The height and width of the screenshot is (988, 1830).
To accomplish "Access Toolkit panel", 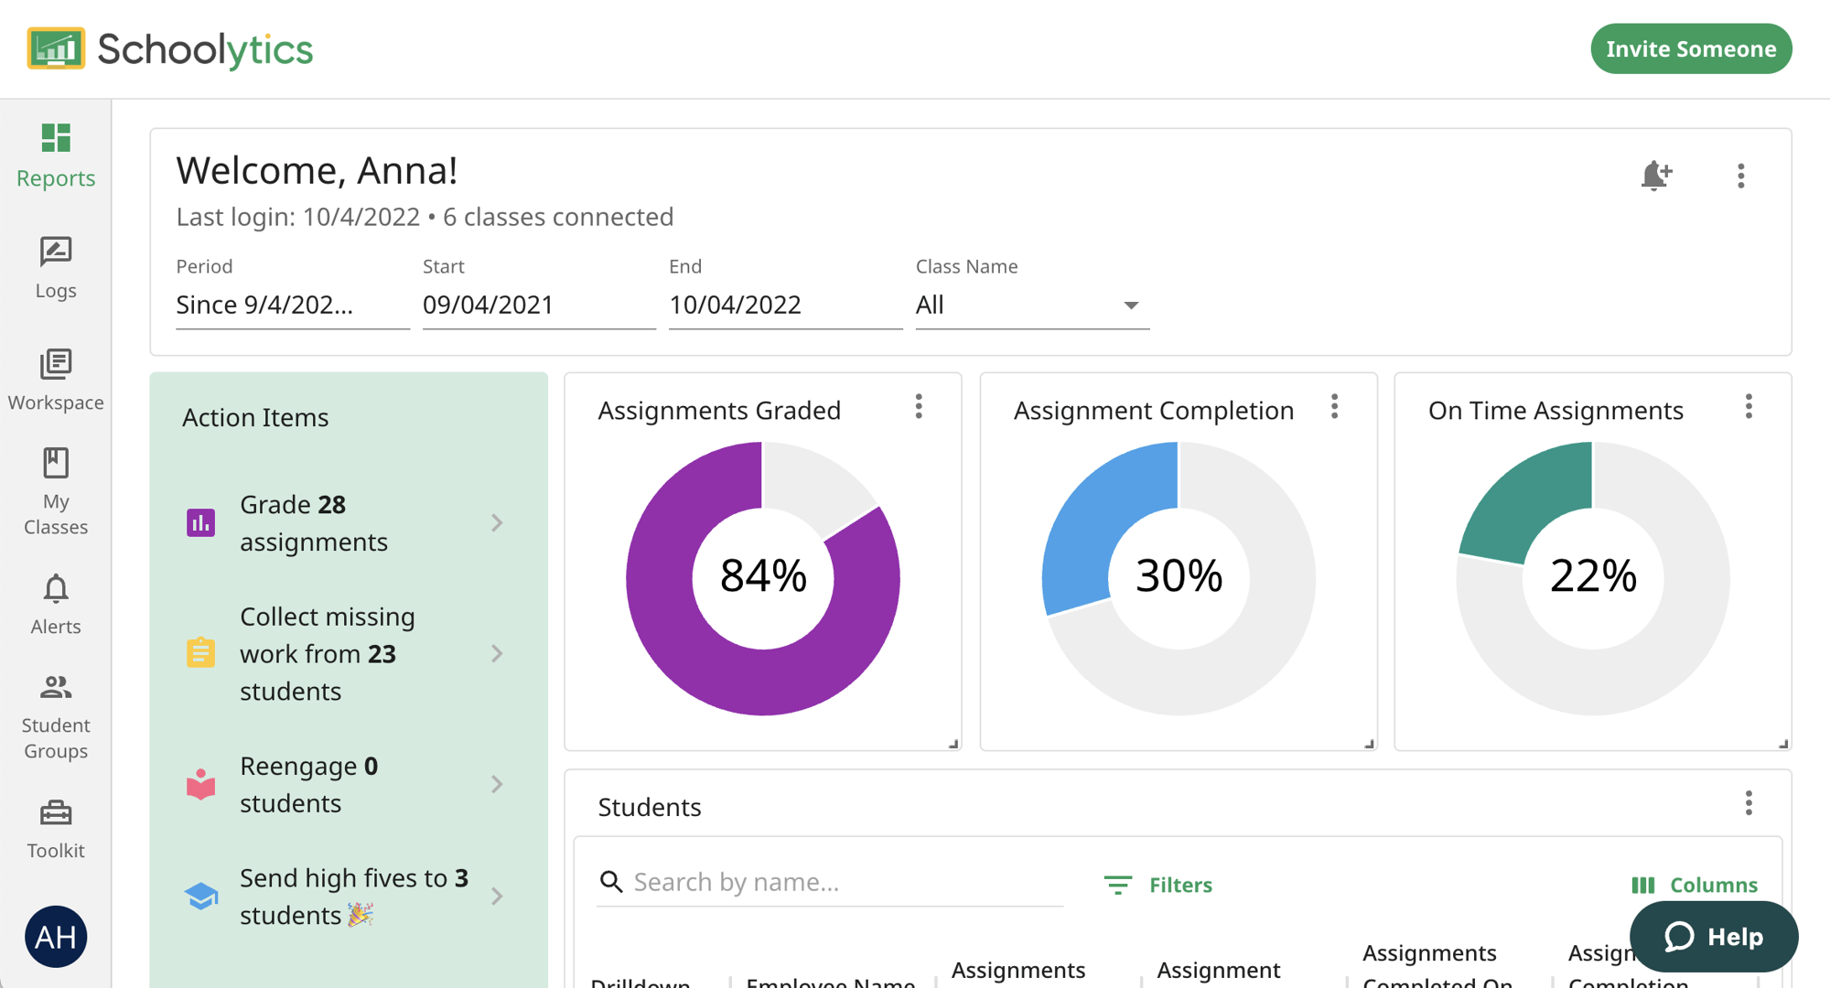I will pyautogui.click(x=56, y=829).
